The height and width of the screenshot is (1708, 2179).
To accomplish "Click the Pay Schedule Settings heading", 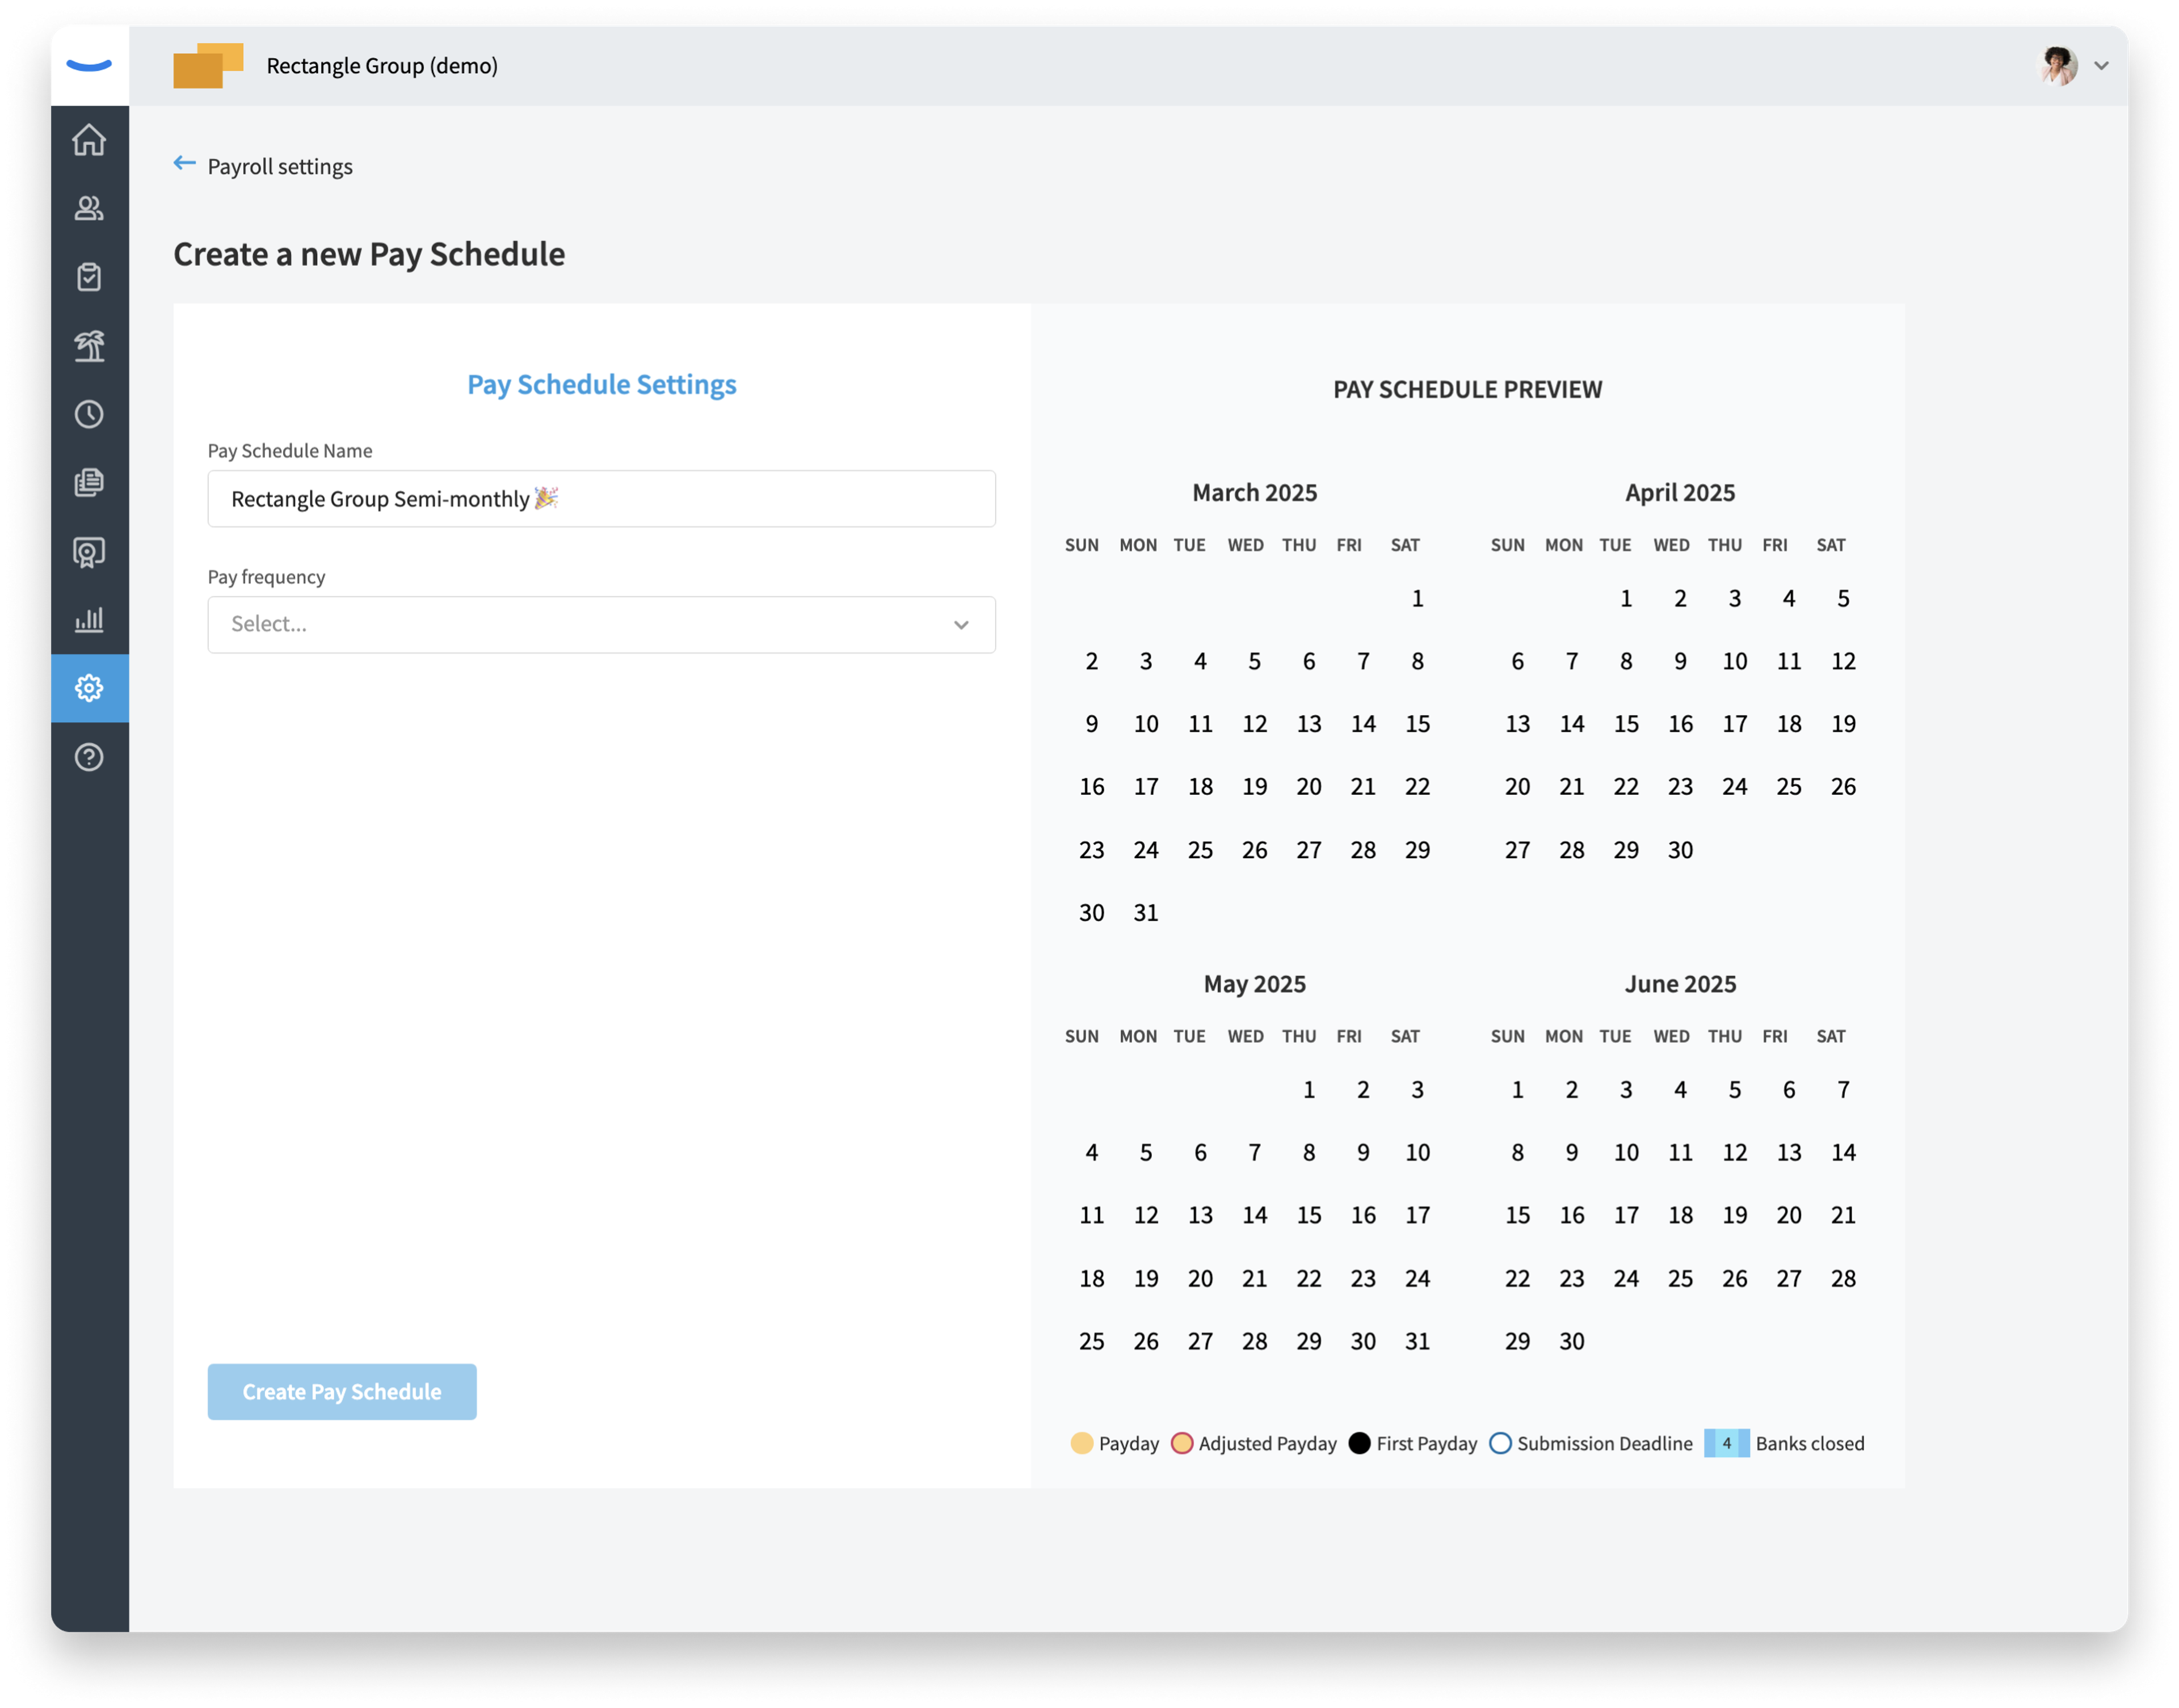I will 601,384.
